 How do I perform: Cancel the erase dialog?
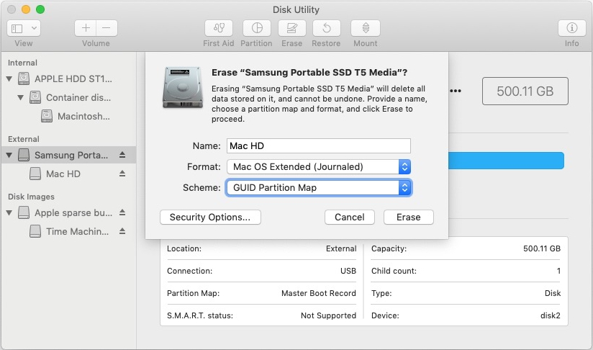[x=350, y=217]
